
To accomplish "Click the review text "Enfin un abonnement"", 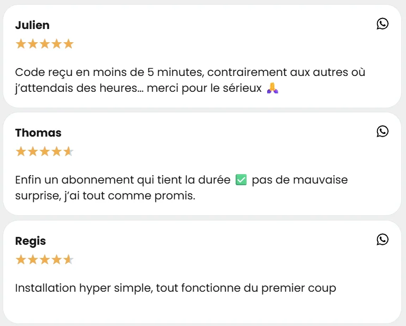I will tap(122, 180).
